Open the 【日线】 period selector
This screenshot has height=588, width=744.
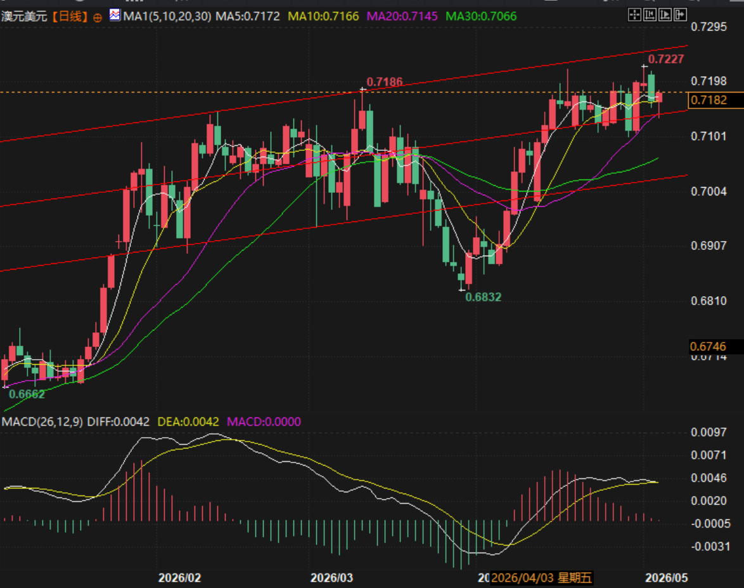70,16
